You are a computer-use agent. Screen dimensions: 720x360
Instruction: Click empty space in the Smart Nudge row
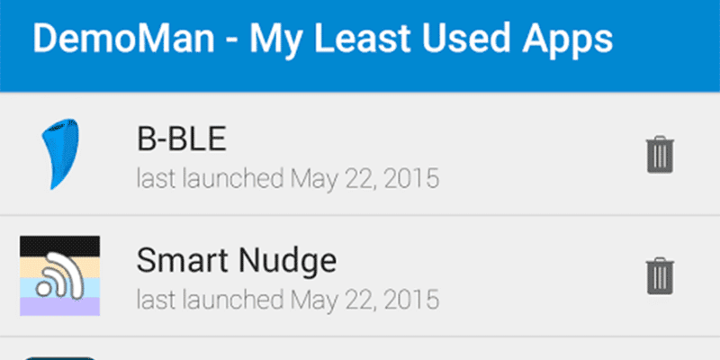tap(531, 276)
